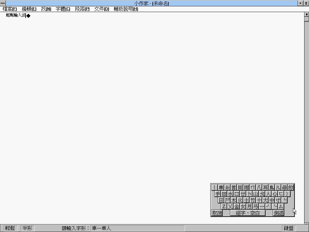Open the 字體(C) menu
The width and height of the screenshot is (309, 232).
(x=63, y=9)
